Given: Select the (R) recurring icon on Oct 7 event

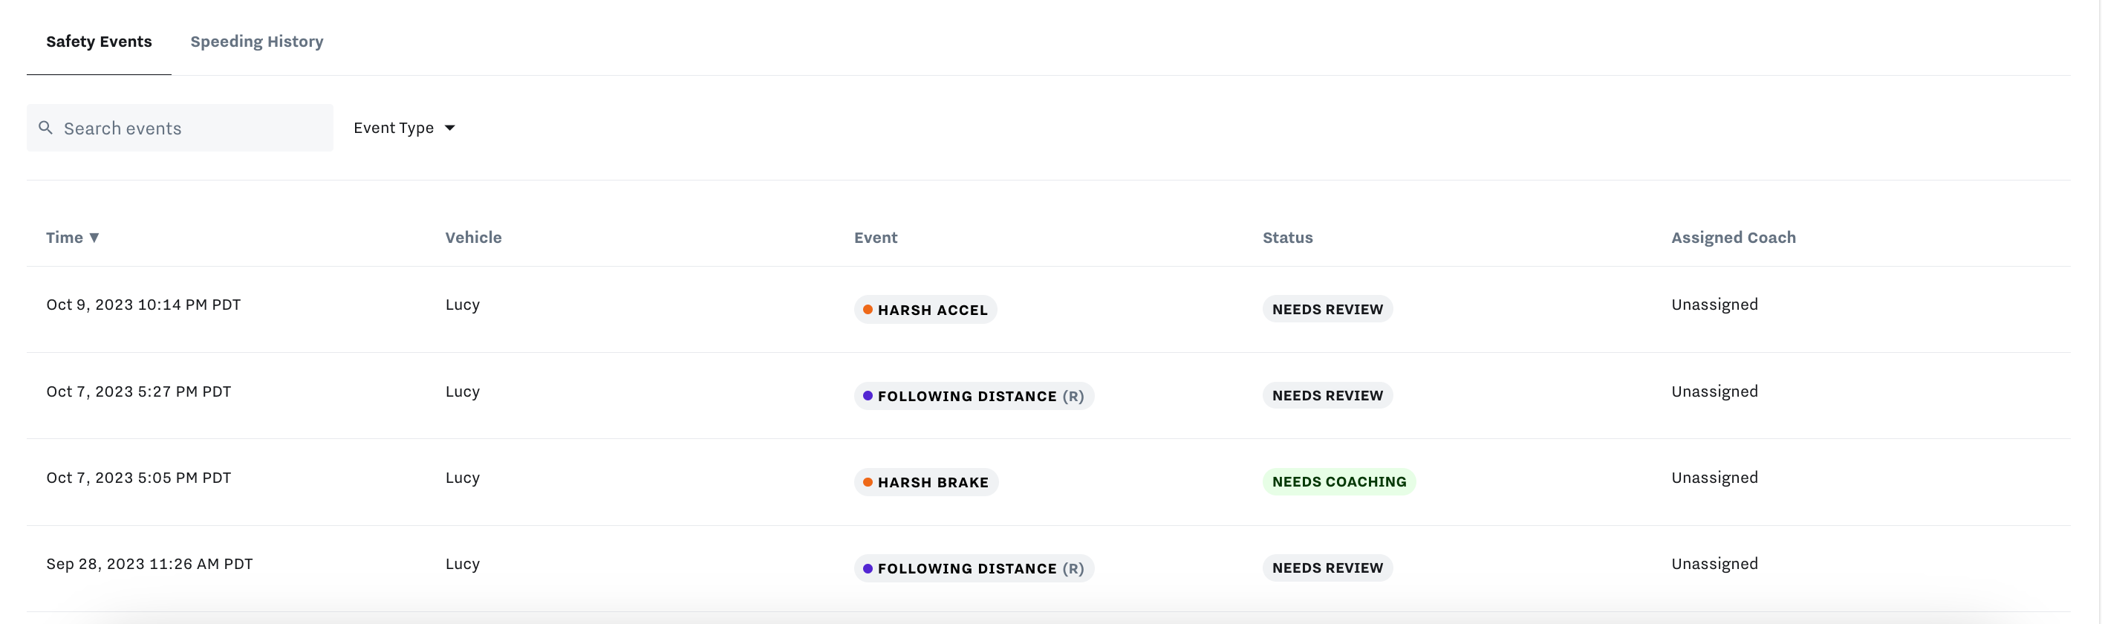Looking at the screenshot, I should tap(1076, 397).
